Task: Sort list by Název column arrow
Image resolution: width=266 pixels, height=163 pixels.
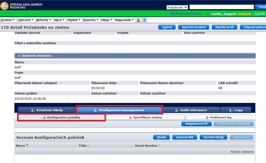Action: coord(27,145)
